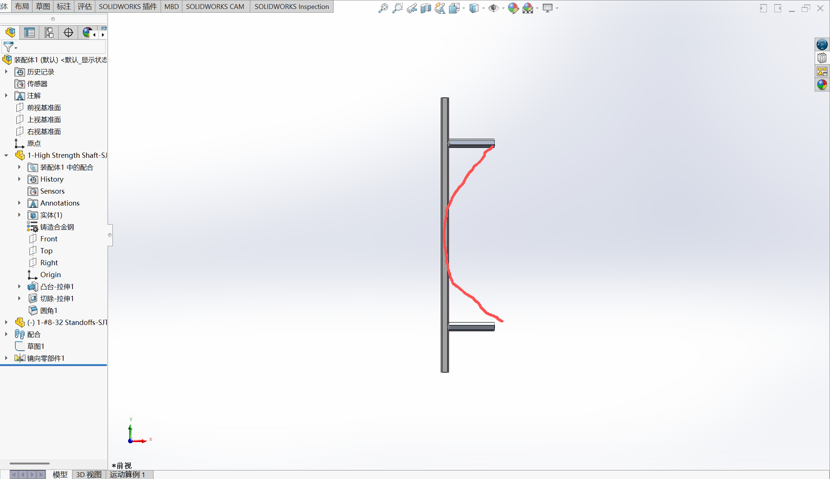
Task: Click the View Orientation cube icon
Action: coord(454,8)
